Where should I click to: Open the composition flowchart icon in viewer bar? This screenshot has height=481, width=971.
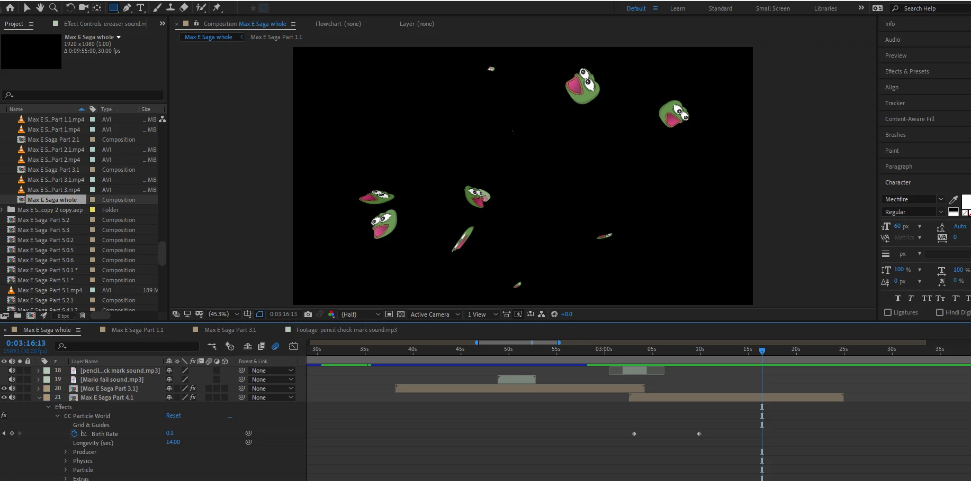541,314
